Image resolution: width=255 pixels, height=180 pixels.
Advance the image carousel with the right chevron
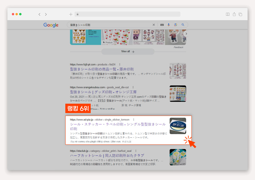[x=186, y=34]
